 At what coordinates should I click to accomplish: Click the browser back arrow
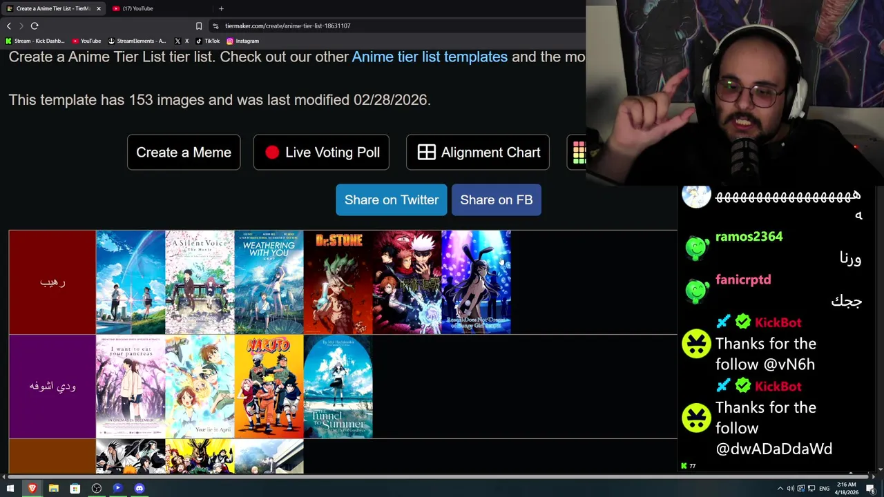tap(8, 26)
